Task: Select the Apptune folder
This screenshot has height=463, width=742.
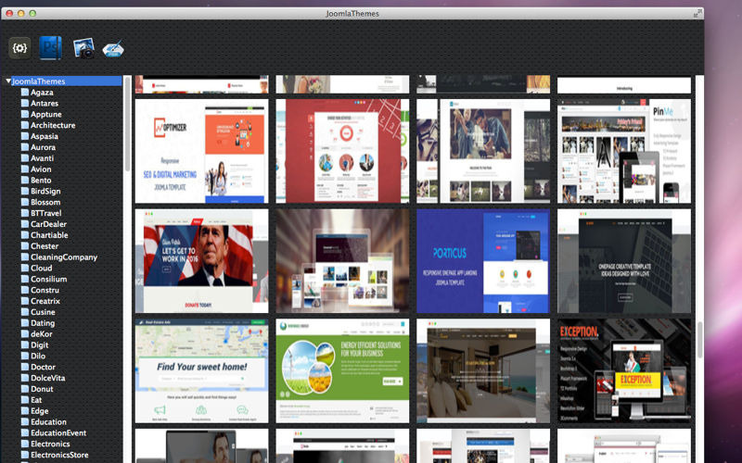Action: click(45, 114)
